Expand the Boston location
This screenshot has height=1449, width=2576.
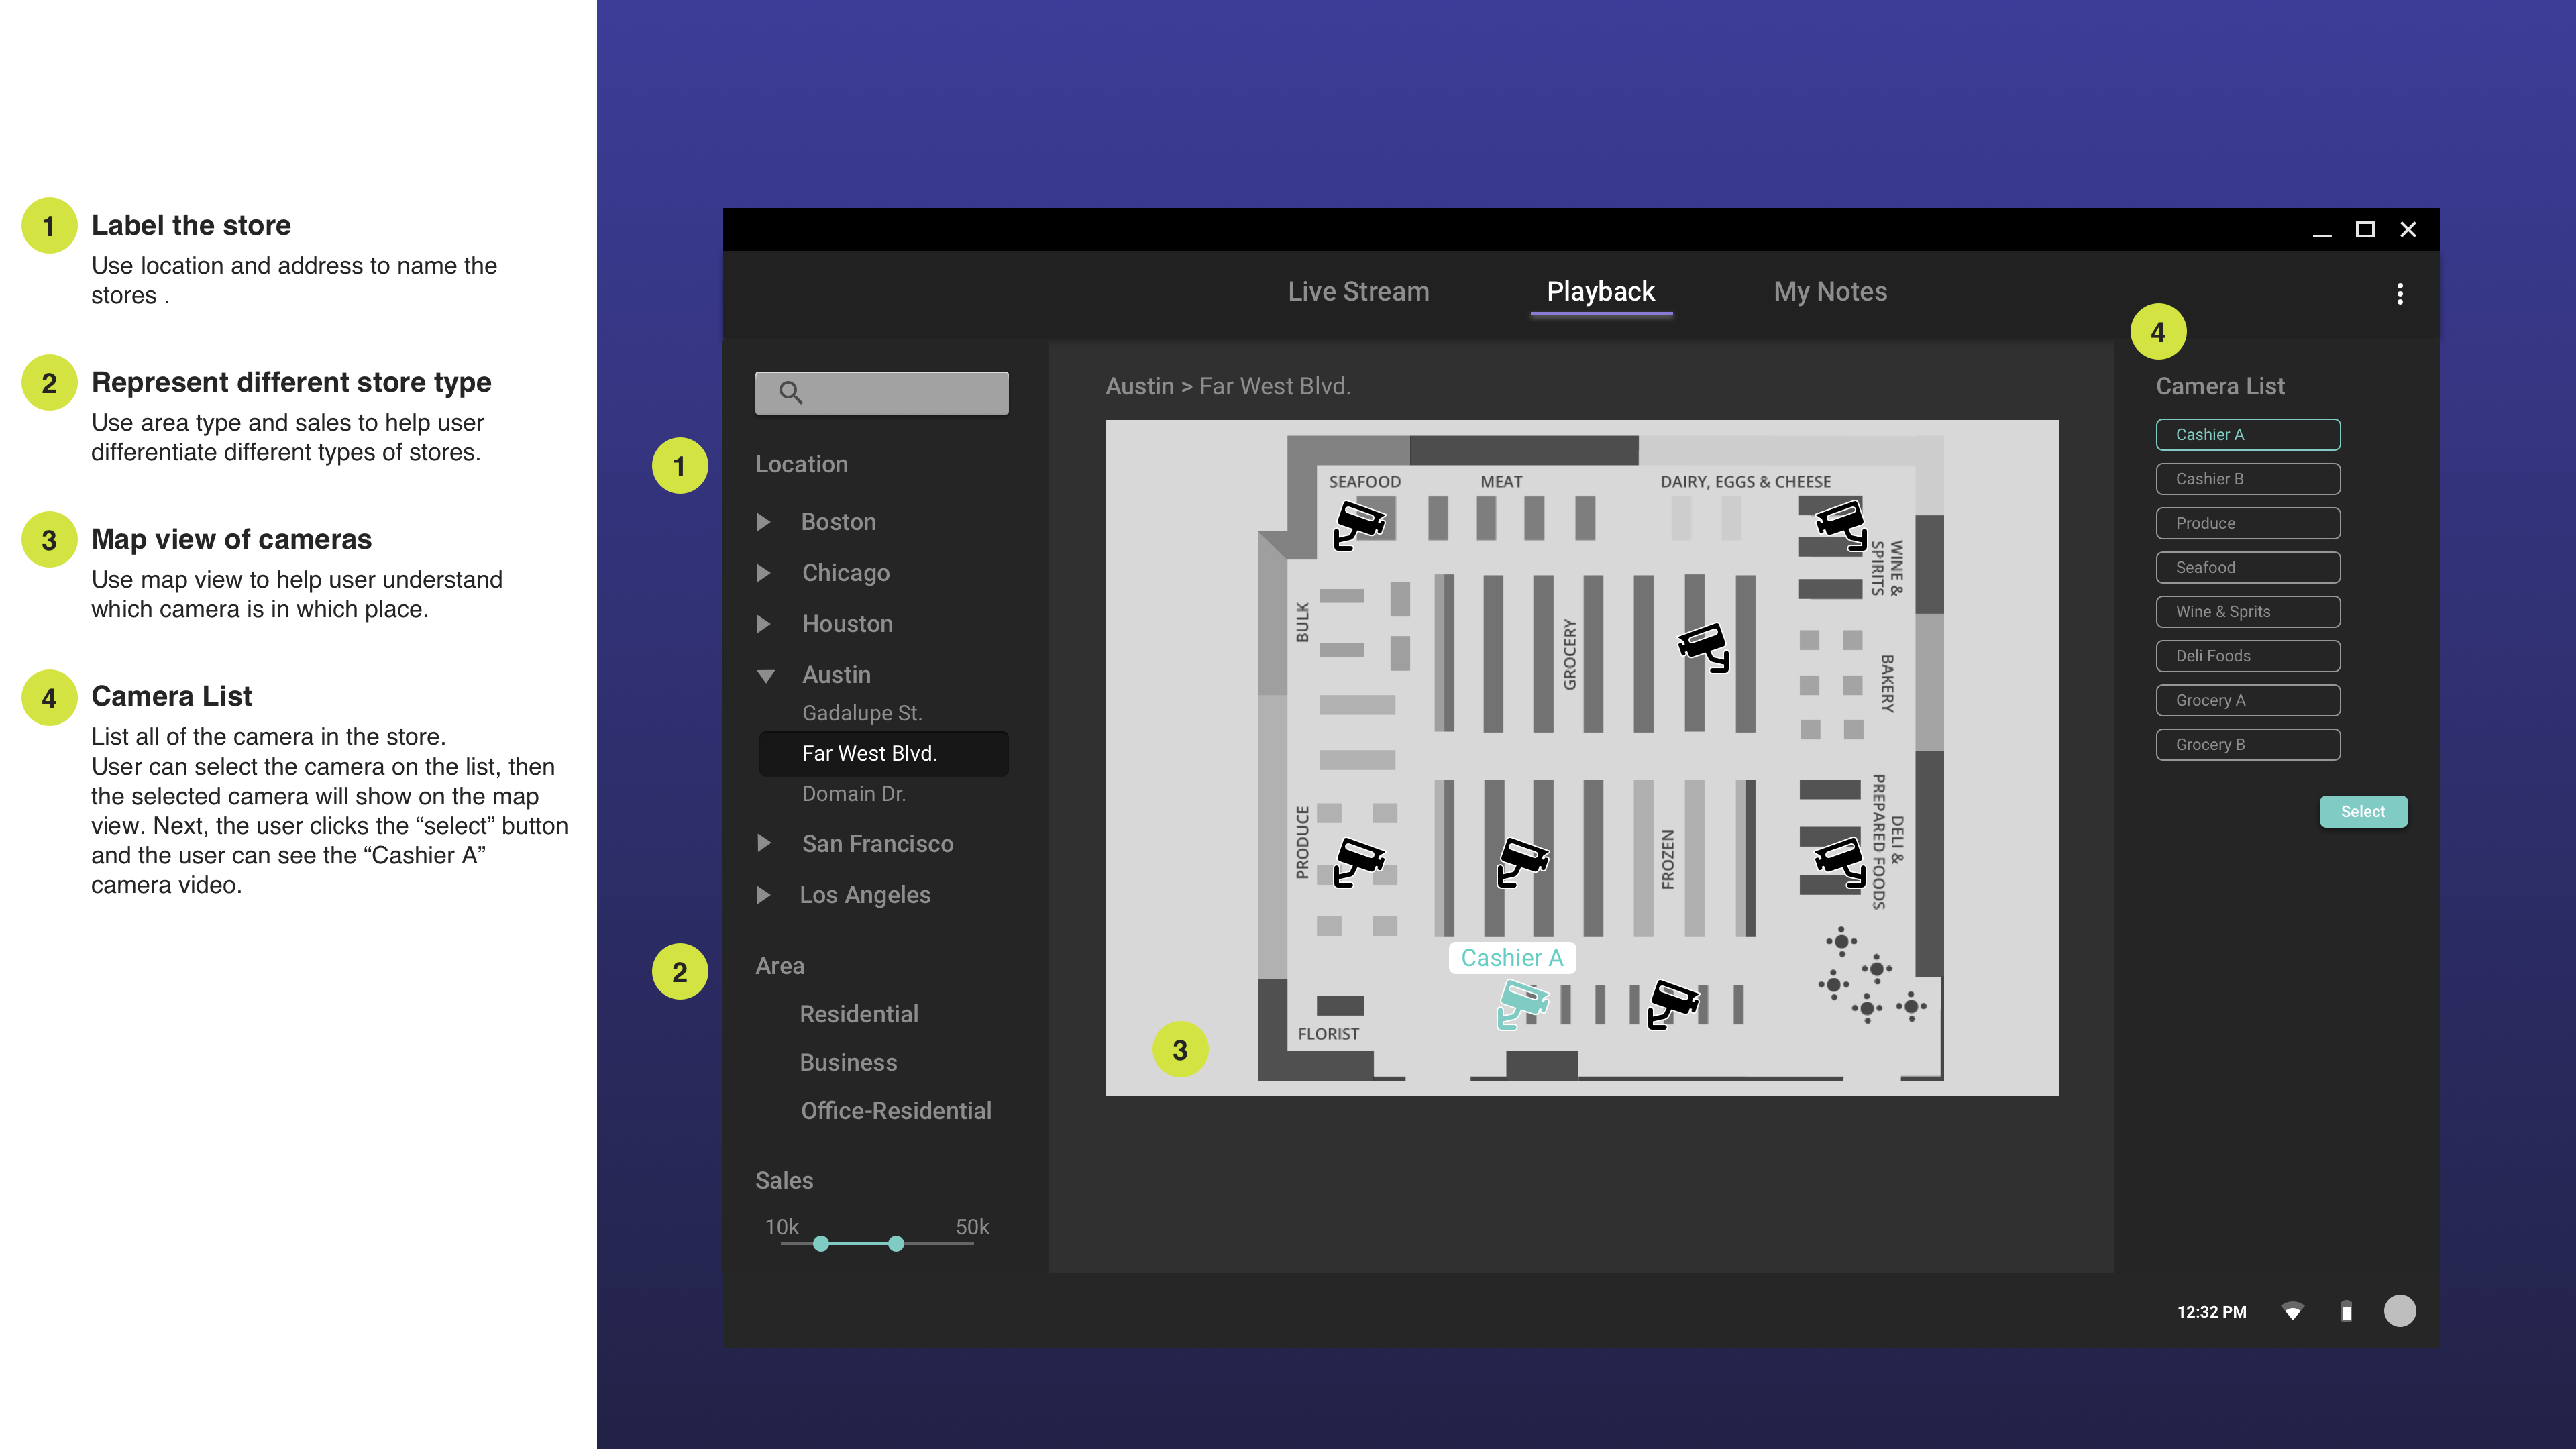click(x=764, y=522)
